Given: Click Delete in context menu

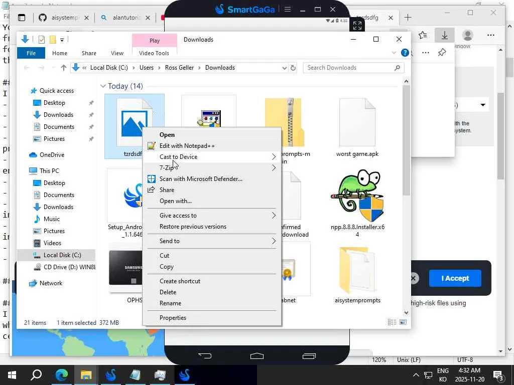Looking at the screenshot, I should point(168,292).
